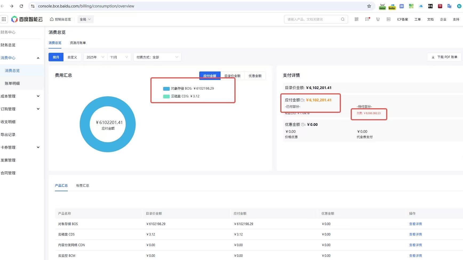Viewport: 463px width, 260px height.
Task: Open the QR code icon in header
Action: (x=356, y=19)
